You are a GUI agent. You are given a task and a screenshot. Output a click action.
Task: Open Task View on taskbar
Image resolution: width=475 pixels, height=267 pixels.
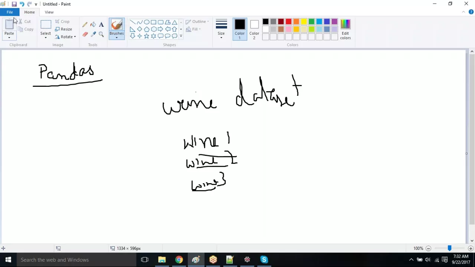[x=145, y=260]
